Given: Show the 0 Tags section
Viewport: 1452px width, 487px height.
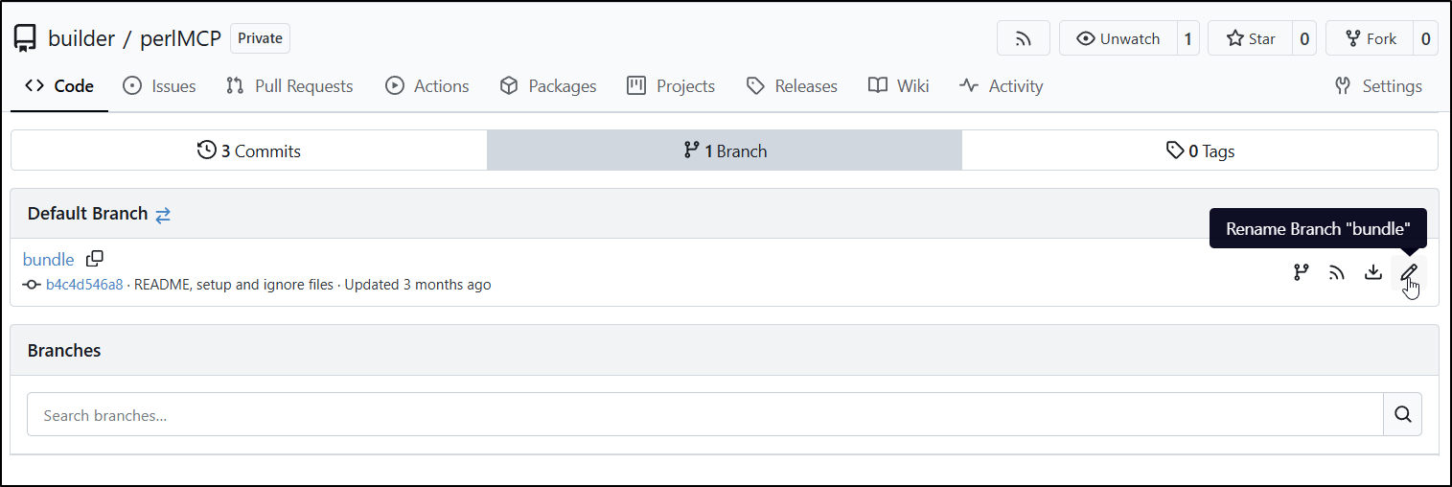Looking at the screenshot, I should coord(1200,151).
